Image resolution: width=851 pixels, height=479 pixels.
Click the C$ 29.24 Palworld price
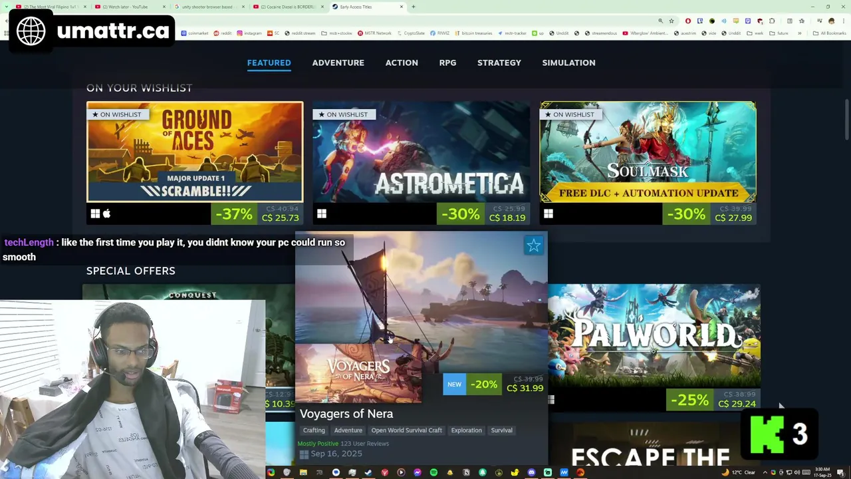click(x=737, y=404)
